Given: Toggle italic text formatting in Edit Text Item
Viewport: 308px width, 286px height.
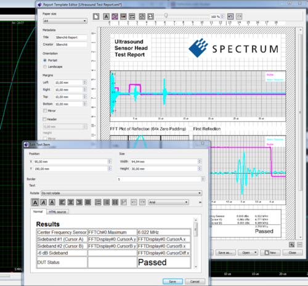Looking at the screenshot, I should [44, 202].
